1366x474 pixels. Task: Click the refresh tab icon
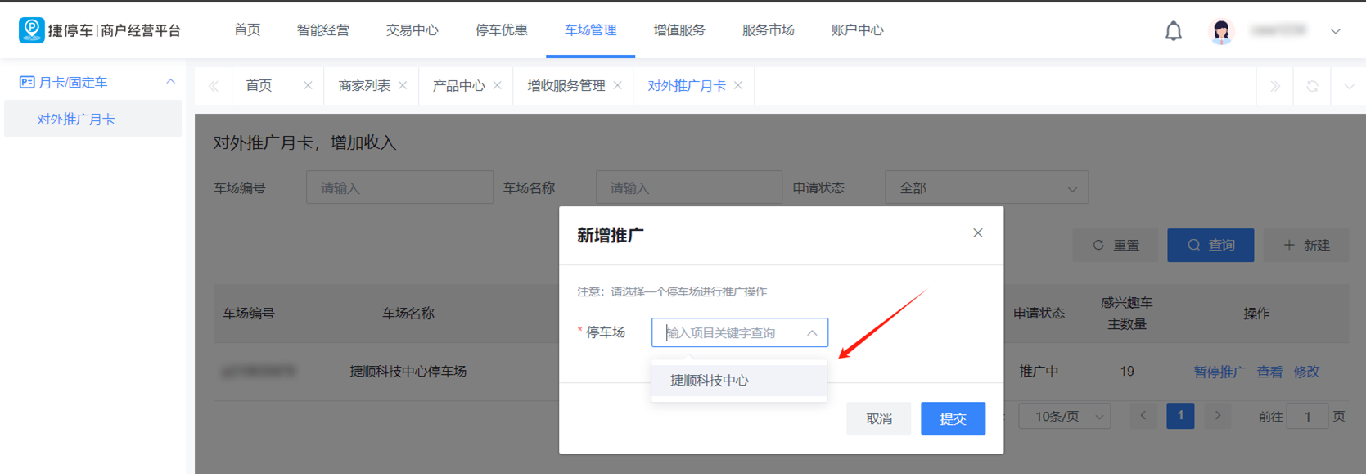pyautogui.click(x=1312, y=86)
